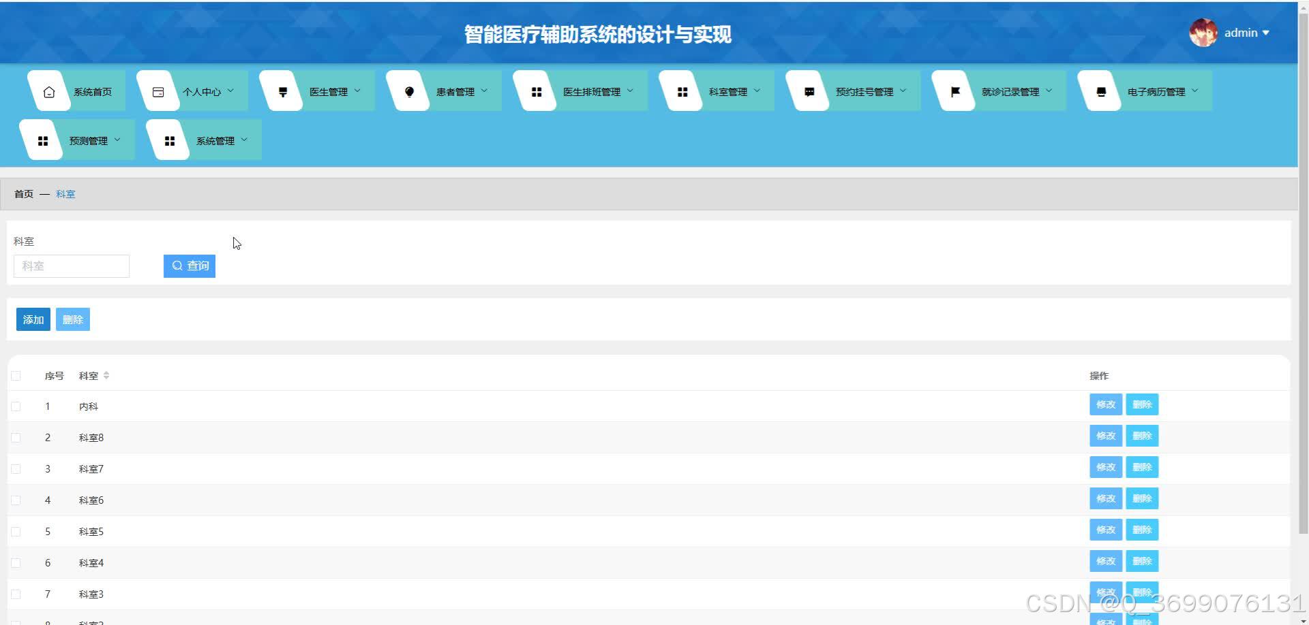Click the home icon of 系统首页
This screenshot has height=625, width=1309.
(49, 92)
